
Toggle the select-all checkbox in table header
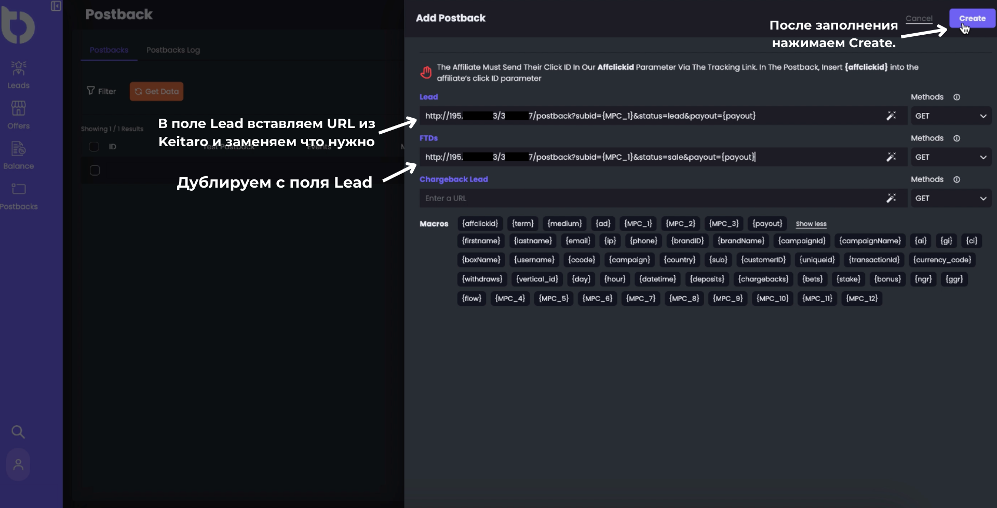point(94,147)
